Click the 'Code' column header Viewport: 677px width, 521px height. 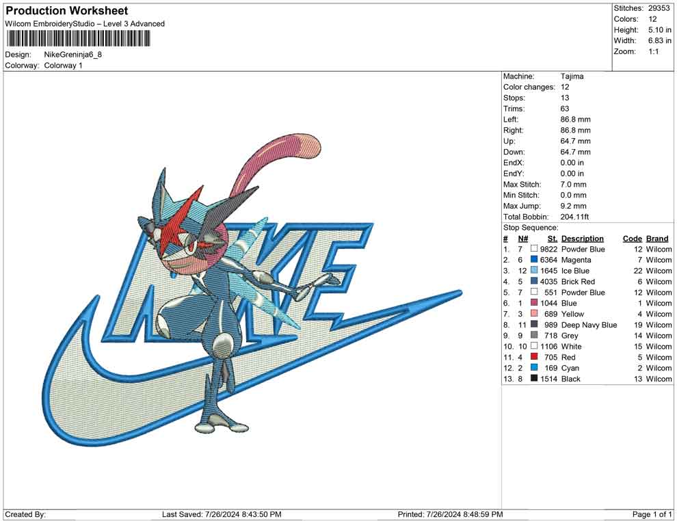[x=633, y=239]
